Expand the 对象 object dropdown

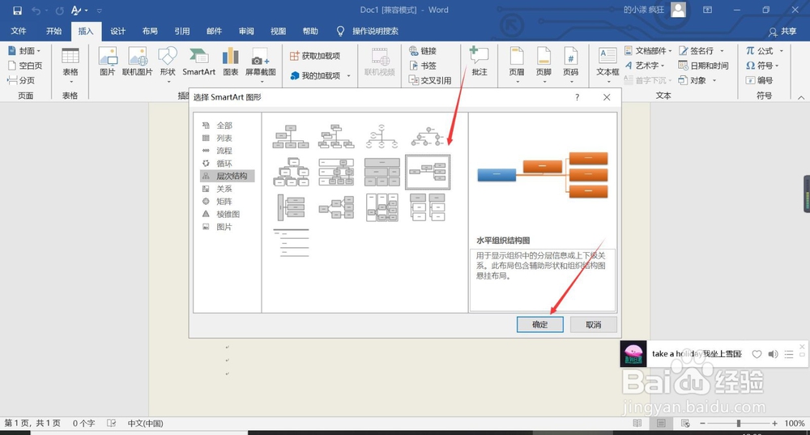click(x=714, y=80)
